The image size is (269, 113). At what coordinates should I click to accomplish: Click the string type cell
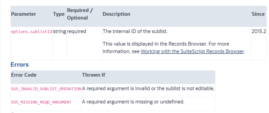pos(59,32)
